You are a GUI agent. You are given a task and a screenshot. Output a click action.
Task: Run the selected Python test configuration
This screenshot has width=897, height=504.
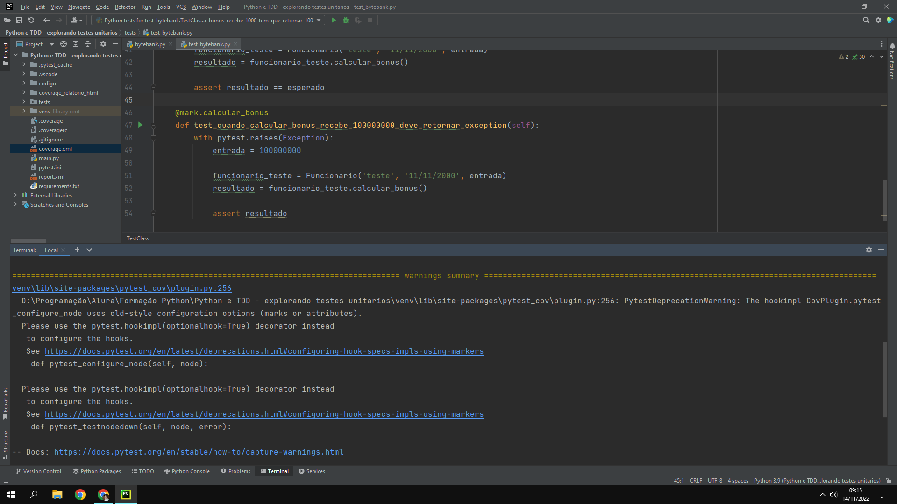(334, 20)
